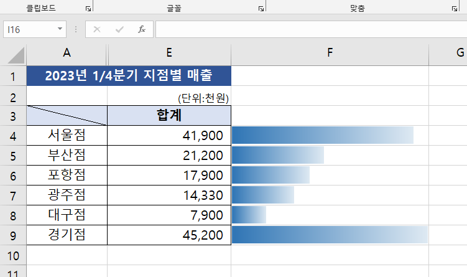Click the Select All corner triangle
This screenshot has height=277, width=467.
(x=16, y=55)
